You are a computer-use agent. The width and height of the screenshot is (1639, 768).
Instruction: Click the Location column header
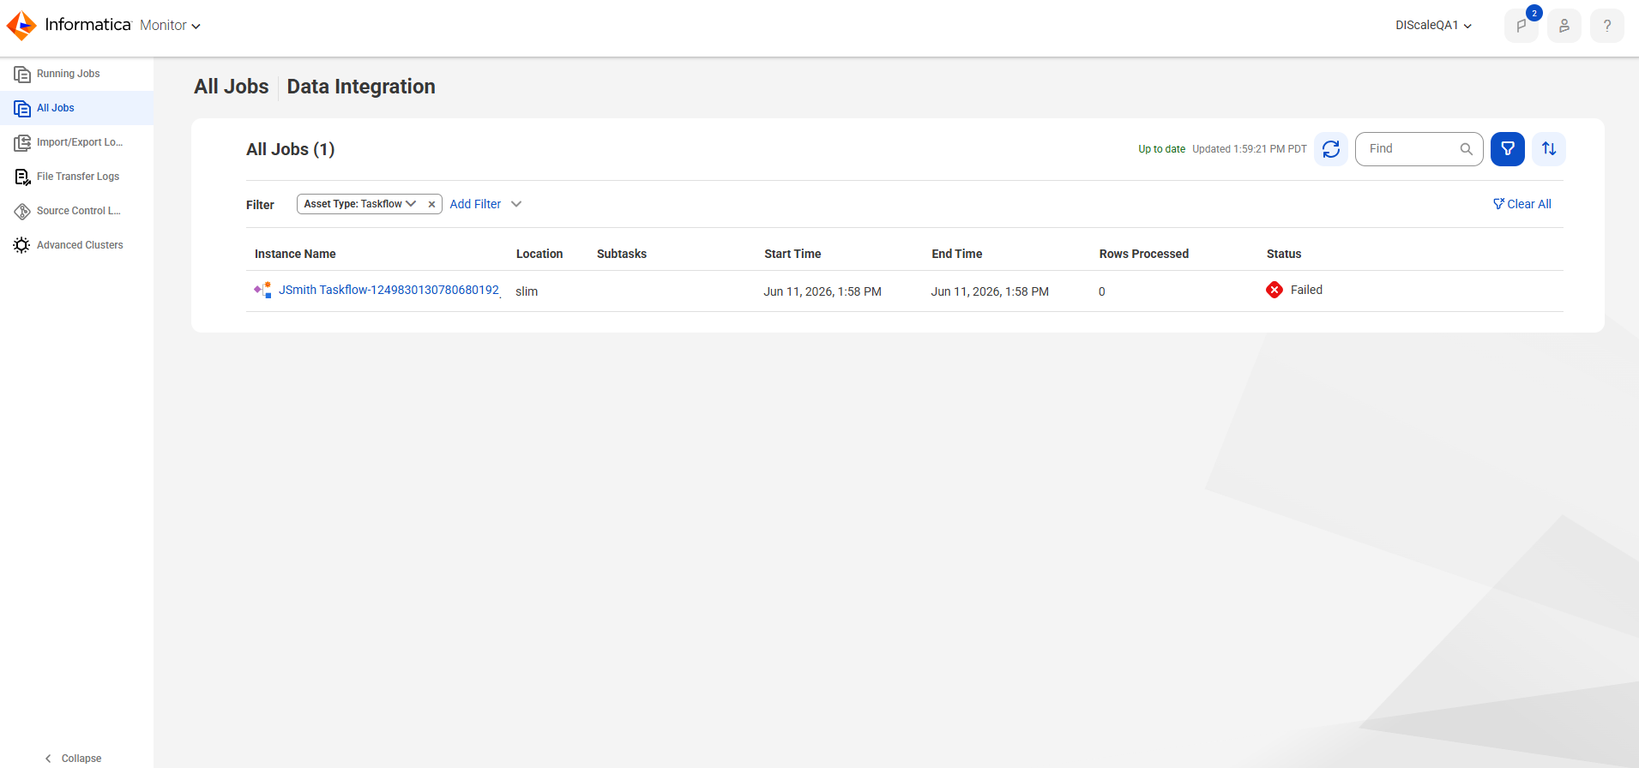539,254
